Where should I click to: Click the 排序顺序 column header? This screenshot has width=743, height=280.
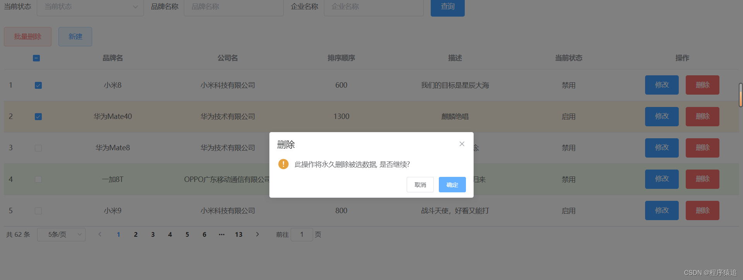(x=341, y=58)
